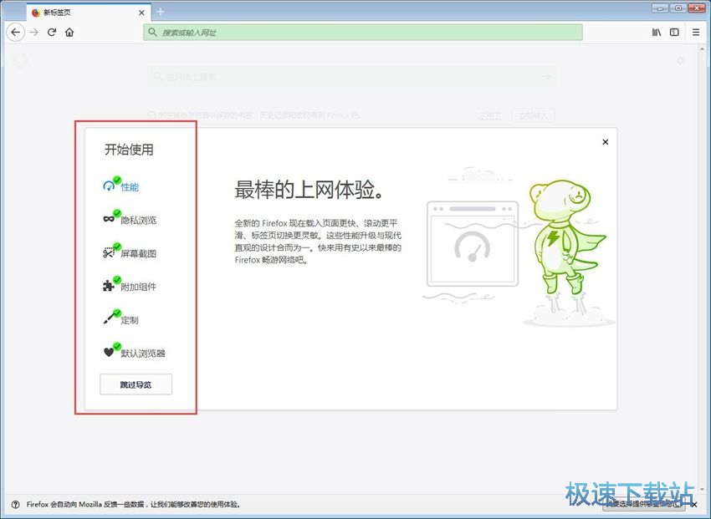711x519 pixels.
Task: Select the 附加组件 tour item
Action: click(x=130, y=286)
